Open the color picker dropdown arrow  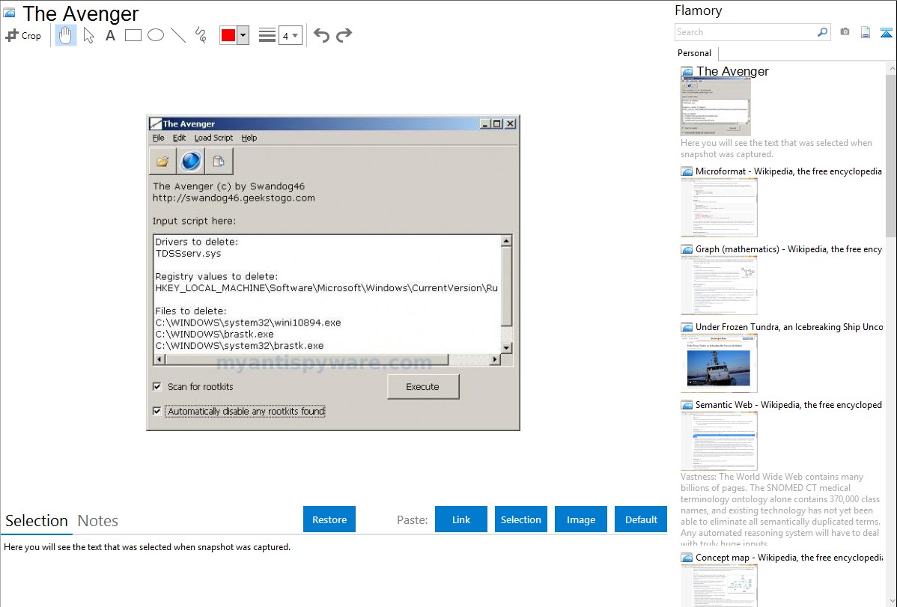tap(243, 35)
